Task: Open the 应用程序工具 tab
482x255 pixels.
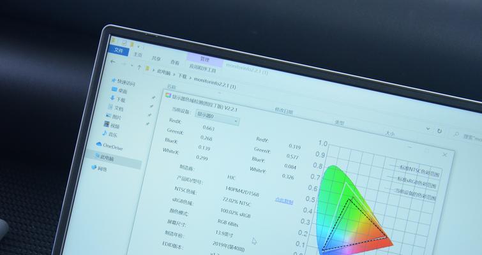Action: (x=202, y=68)
